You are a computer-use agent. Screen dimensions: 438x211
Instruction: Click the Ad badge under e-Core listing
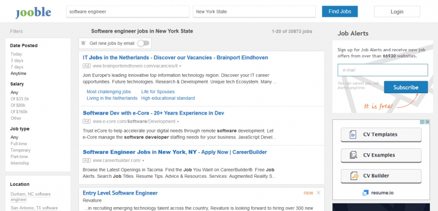click(x=87, y=122)
